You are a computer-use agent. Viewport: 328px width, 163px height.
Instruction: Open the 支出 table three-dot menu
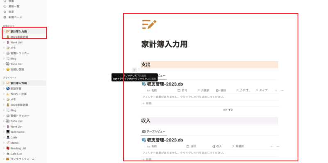coord(282,91)
